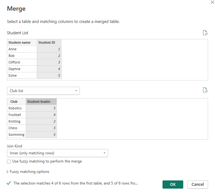215x193 pixels.
Task: Close the Merge dialog with X
Action: (x=212, y=2)
